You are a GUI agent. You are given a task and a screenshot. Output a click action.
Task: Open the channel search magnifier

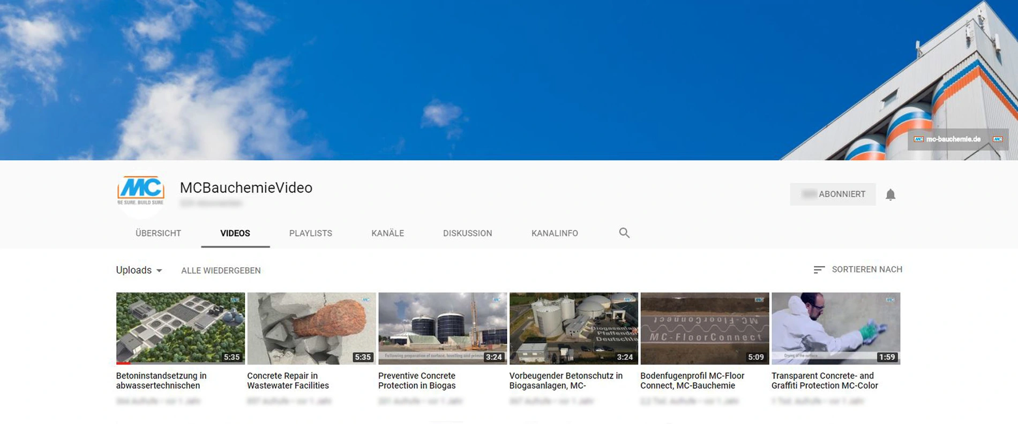(x=624, y=233)
